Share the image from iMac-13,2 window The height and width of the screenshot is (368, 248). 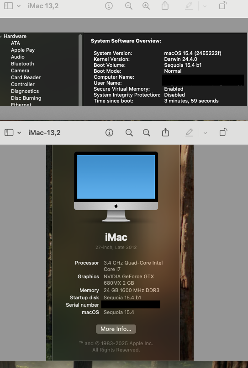tap(166, 132)
